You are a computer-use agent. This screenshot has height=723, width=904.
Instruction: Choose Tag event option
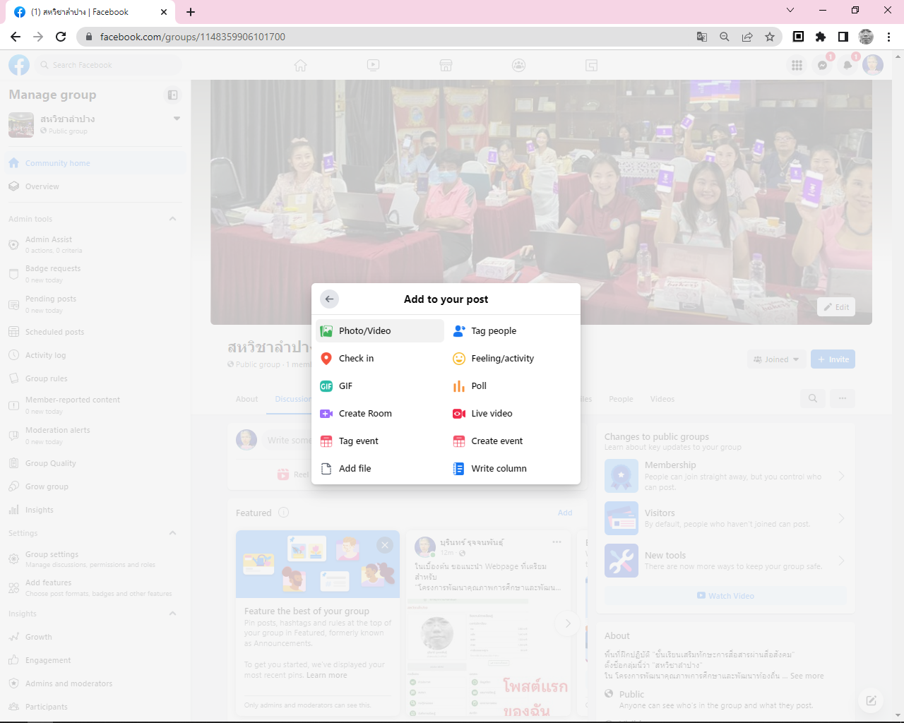coord(381,441)
